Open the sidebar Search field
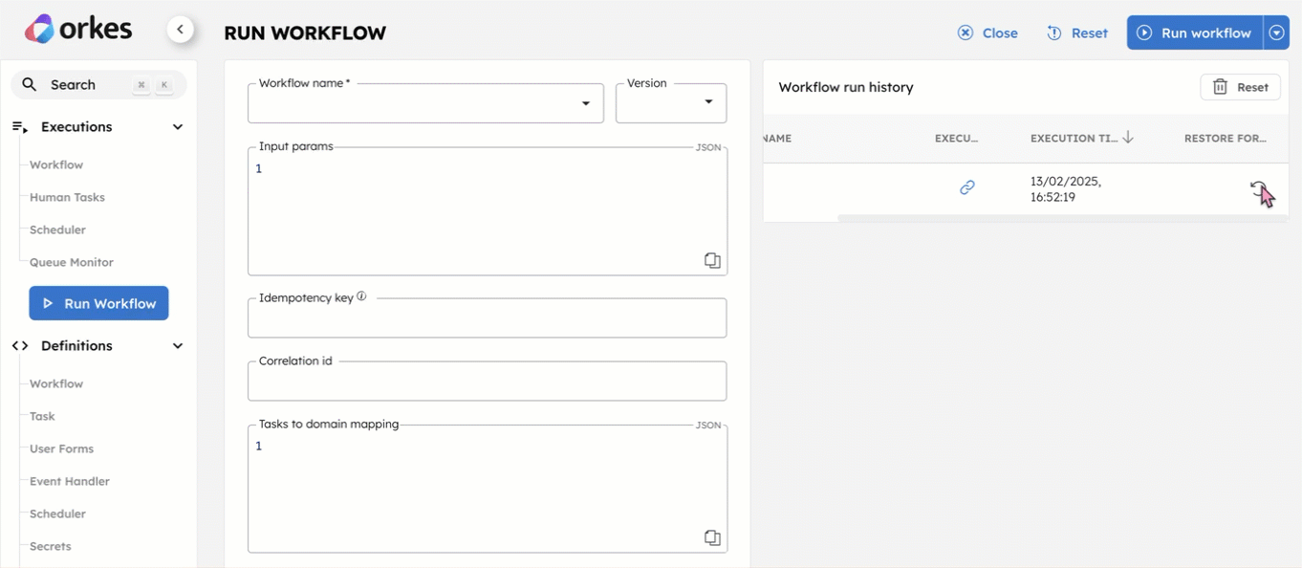 pyautogui.click(x=98, y=84)
